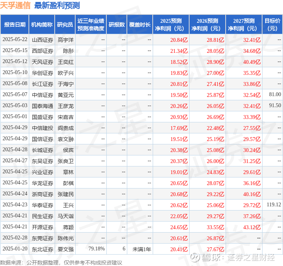Select the 目标价 column header
This screenshot has height=266, width=283.
[272, 25]
